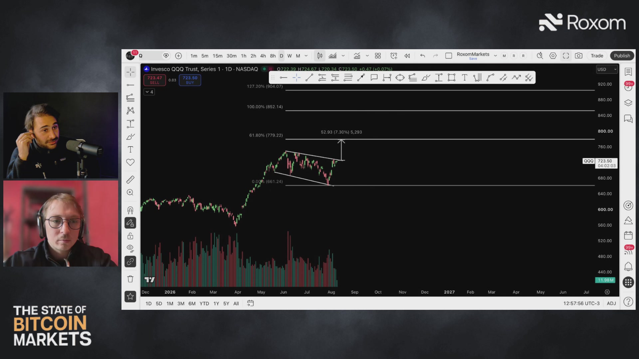
Task: Pick the rectangle shape in favorites toolbar
Action: coord(452,78)
